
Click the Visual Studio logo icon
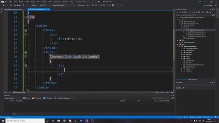coord(2,2)
